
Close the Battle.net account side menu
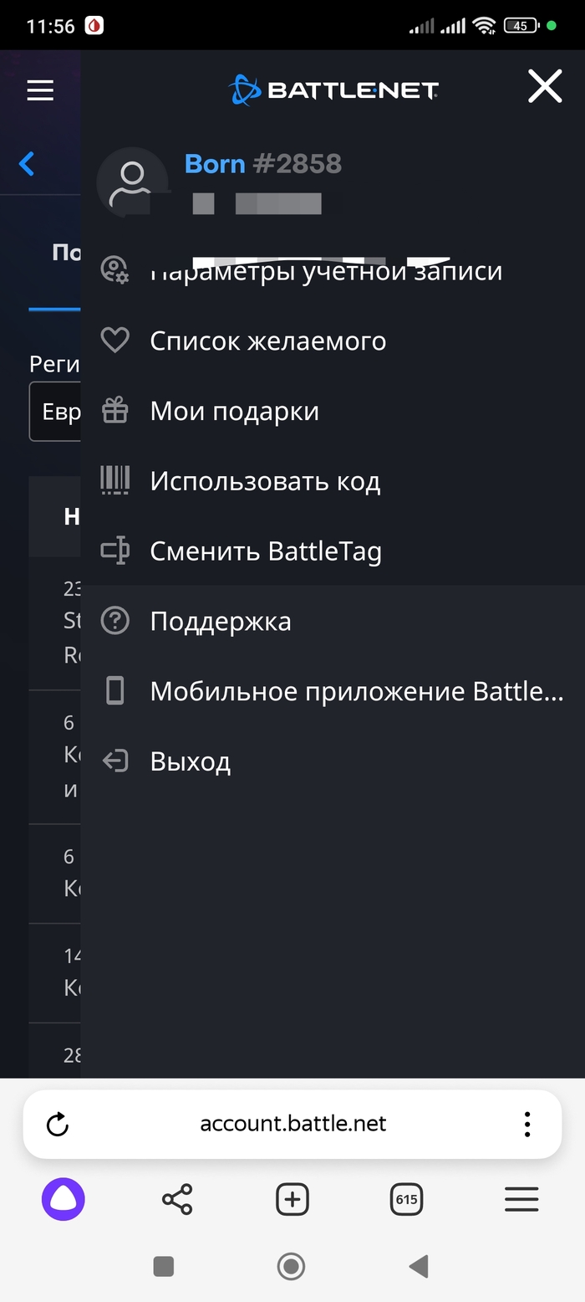[544, 87]
